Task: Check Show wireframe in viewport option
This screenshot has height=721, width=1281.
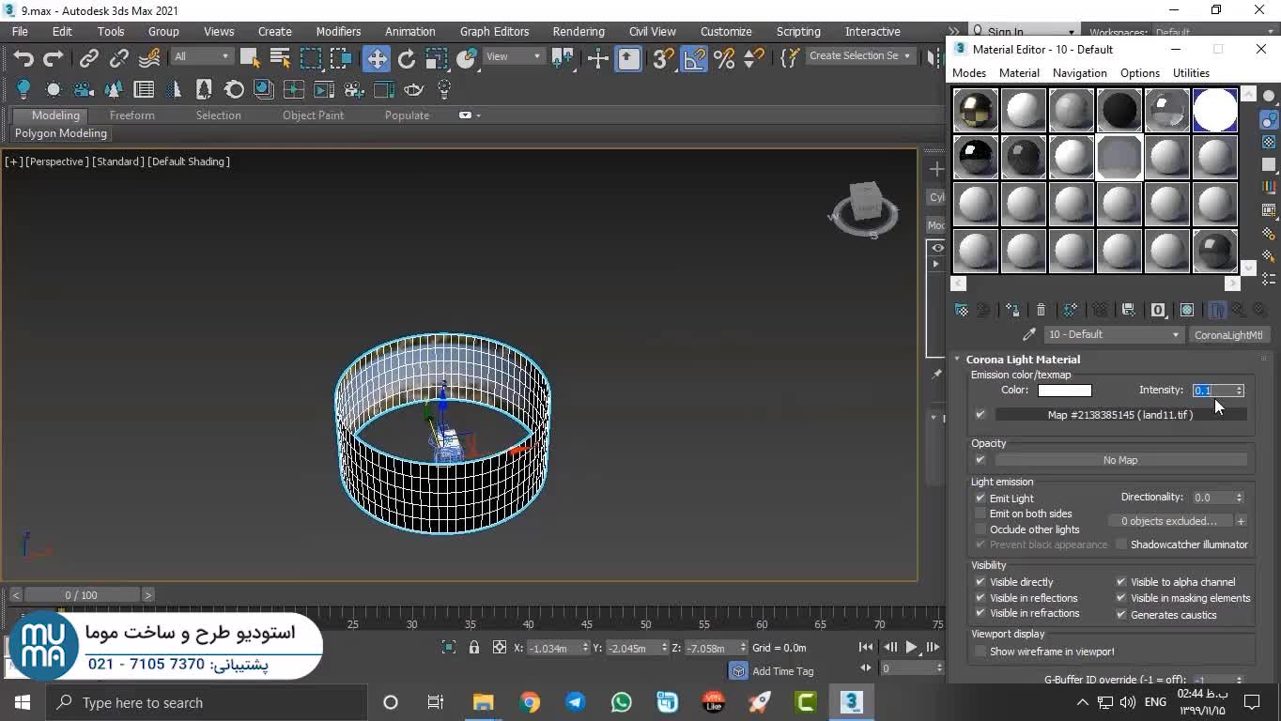Action: [980, 652]
